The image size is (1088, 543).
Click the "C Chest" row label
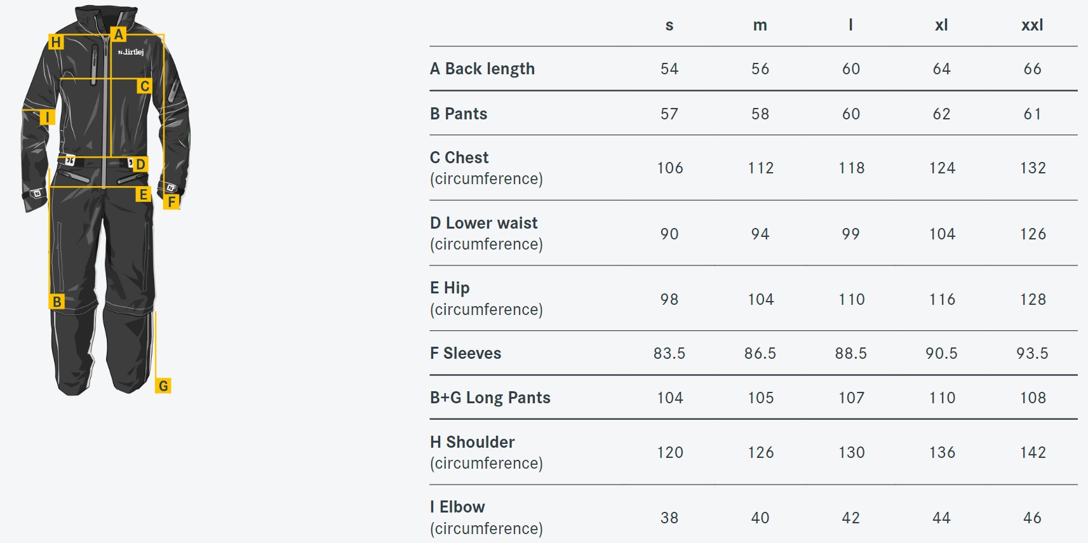tap(459, 158)
